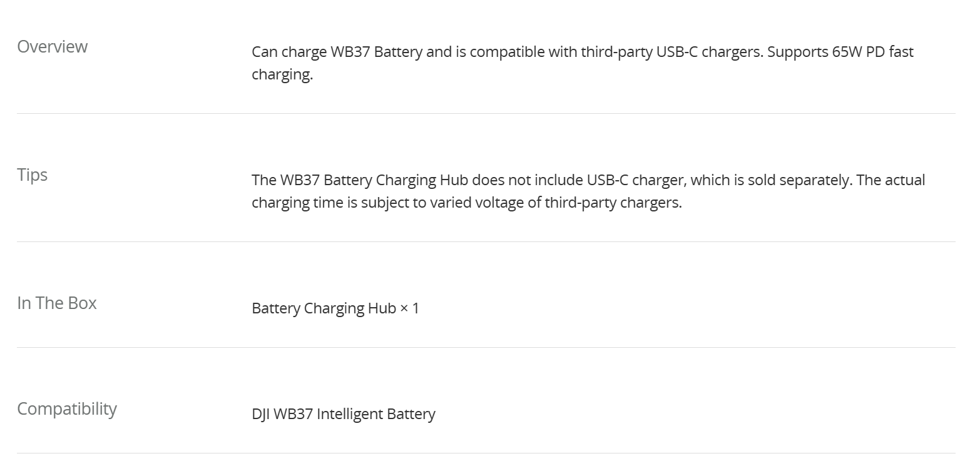The height and width of the screenshot is (466, 970).
Task: Click the Overview section heading
Action: (53, 47)
